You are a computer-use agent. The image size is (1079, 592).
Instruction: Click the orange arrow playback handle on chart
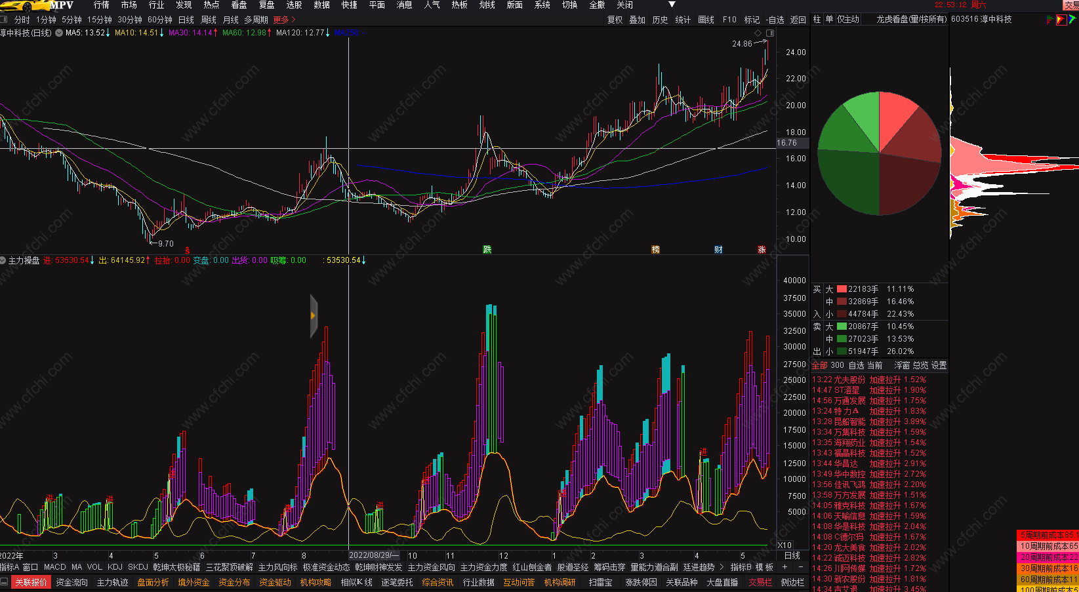314,316
